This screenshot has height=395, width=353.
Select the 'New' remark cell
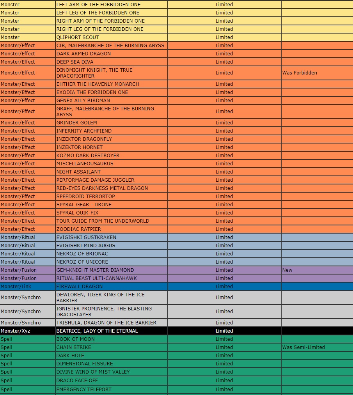click(287, 270)
